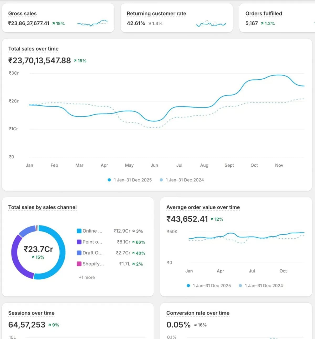Click the 64,57,253 sessions figure
The image size is (315, 339).
(27, 325)
